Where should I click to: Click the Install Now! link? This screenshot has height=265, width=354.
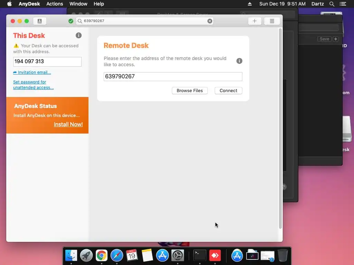pos(68,124)
